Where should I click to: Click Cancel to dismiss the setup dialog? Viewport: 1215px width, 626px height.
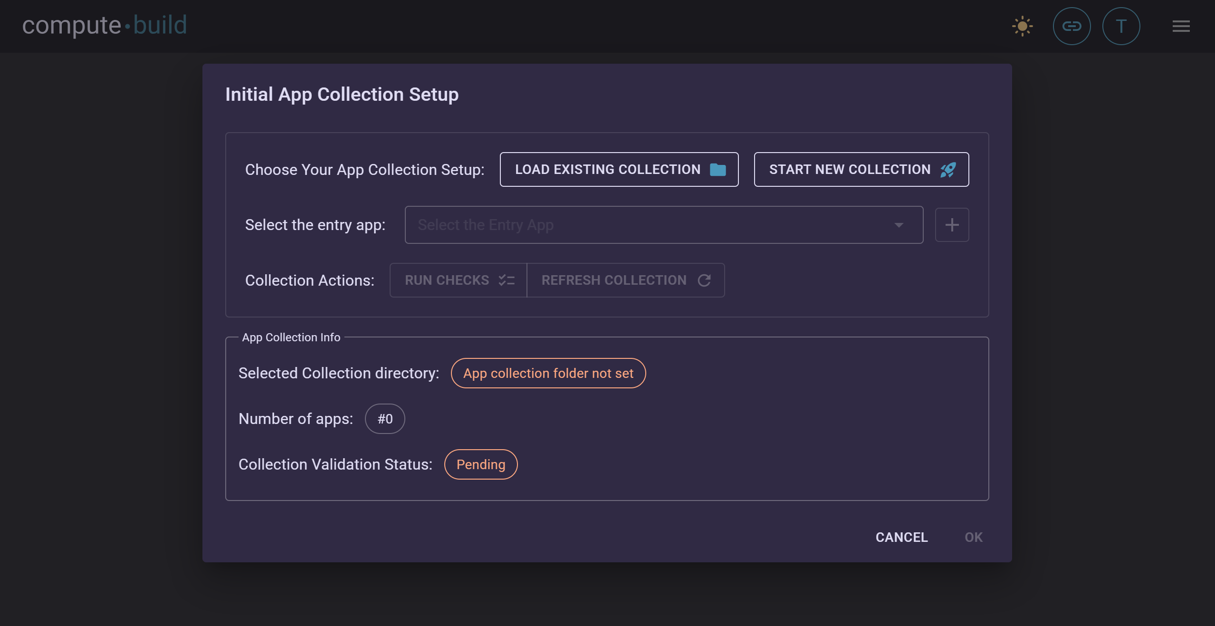click(901, 537)
